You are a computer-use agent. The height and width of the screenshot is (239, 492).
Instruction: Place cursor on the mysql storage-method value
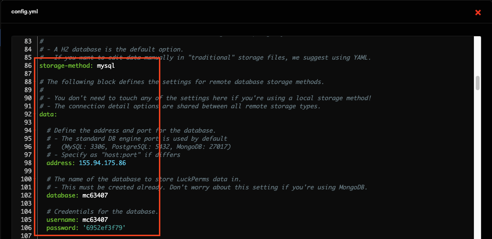[105, 66]
